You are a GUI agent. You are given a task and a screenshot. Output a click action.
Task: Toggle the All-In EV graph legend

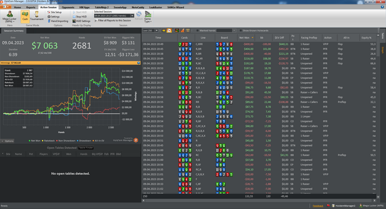(x=98, y=141)
